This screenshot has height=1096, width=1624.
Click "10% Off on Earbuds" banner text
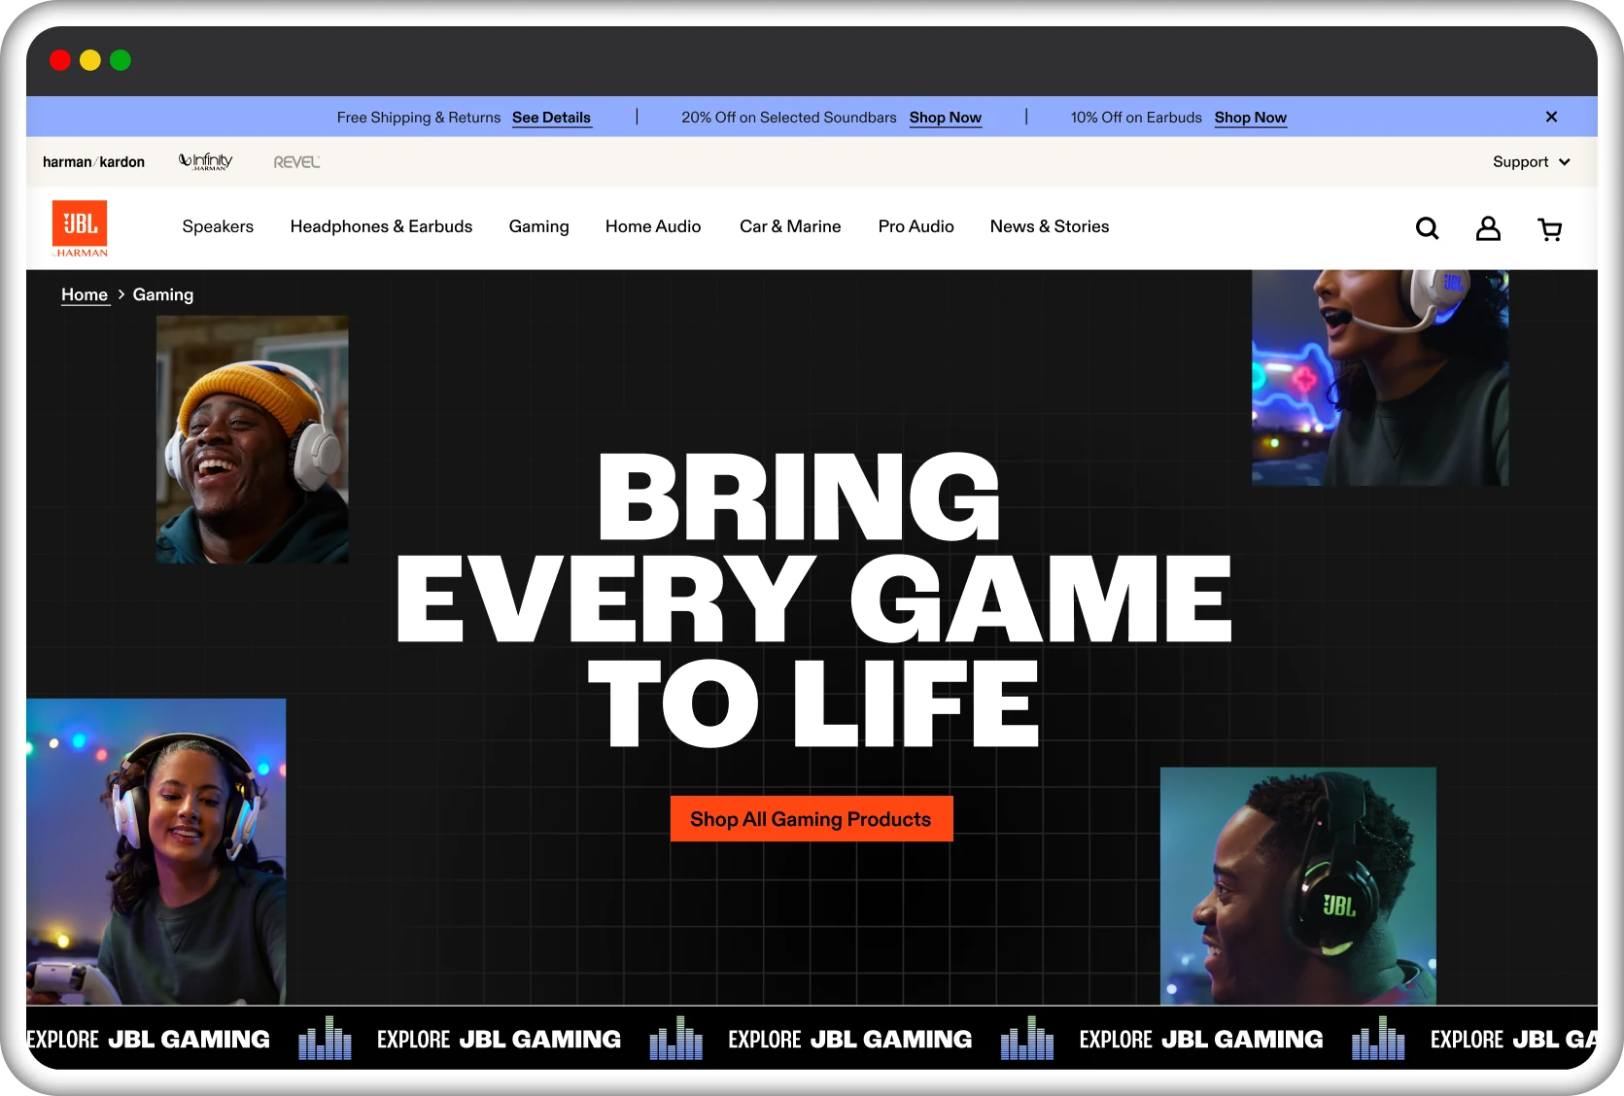[1136, 118]
